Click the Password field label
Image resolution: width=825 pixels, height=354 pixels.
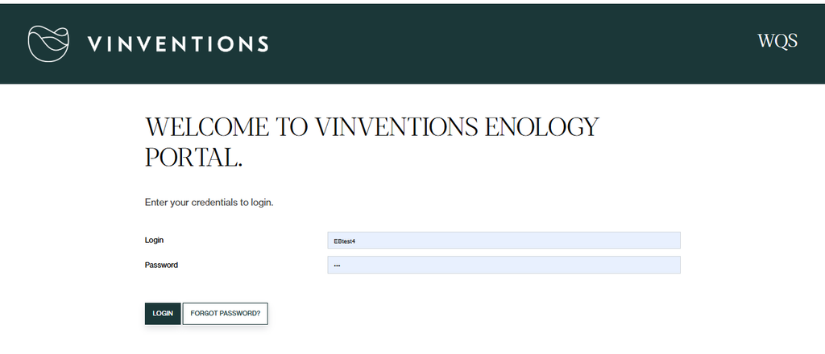click(x=161, y=265)
